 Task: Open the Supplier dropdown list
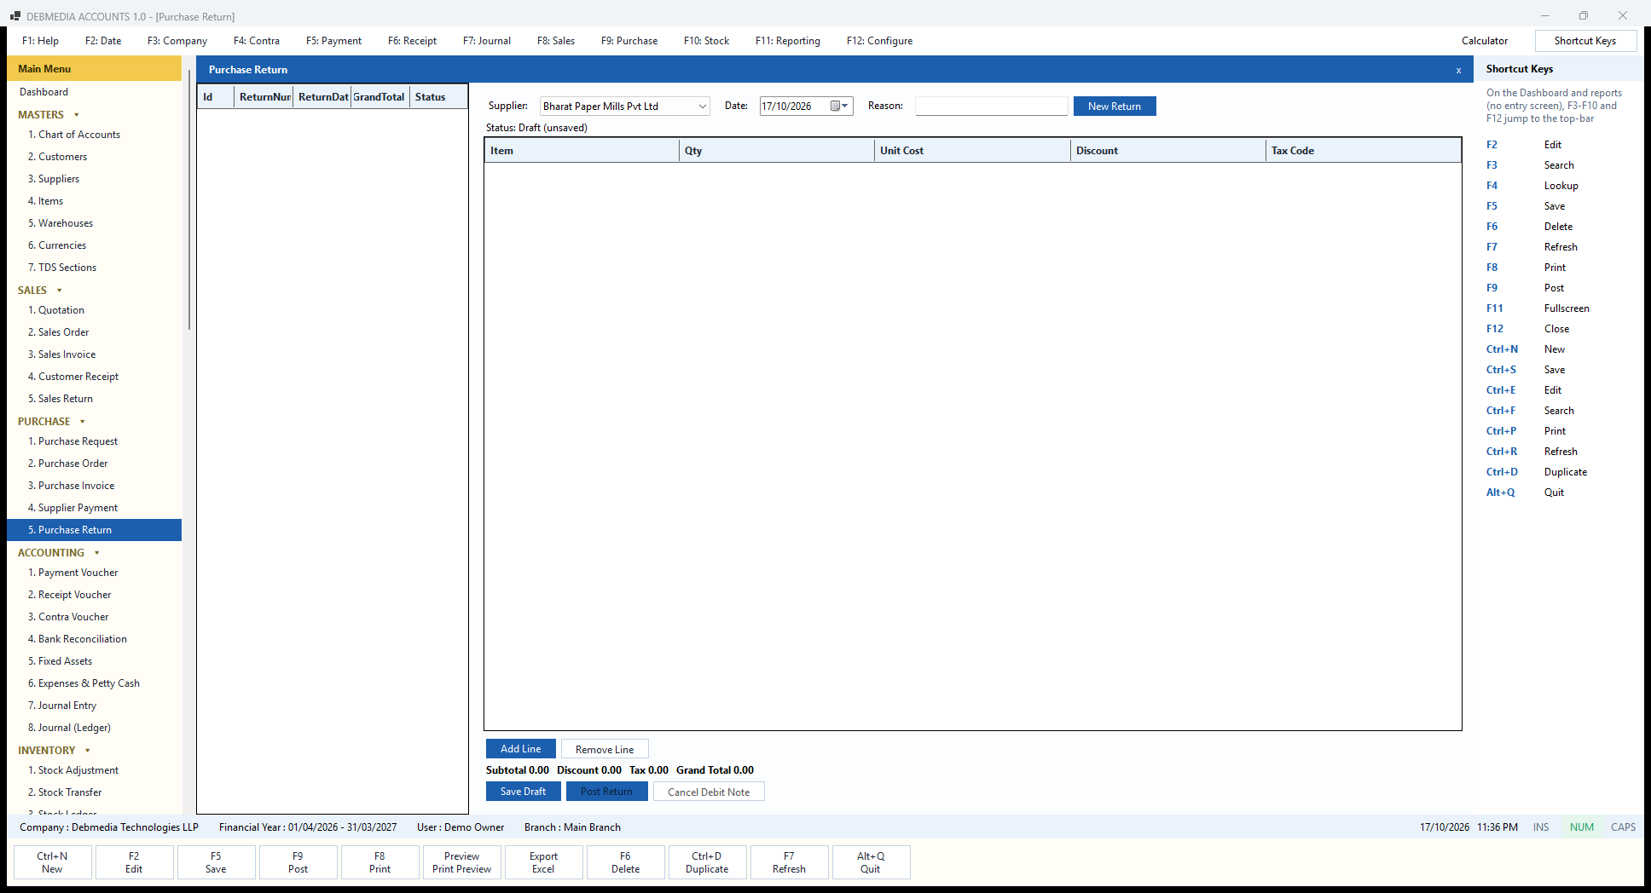coord(703,107)
